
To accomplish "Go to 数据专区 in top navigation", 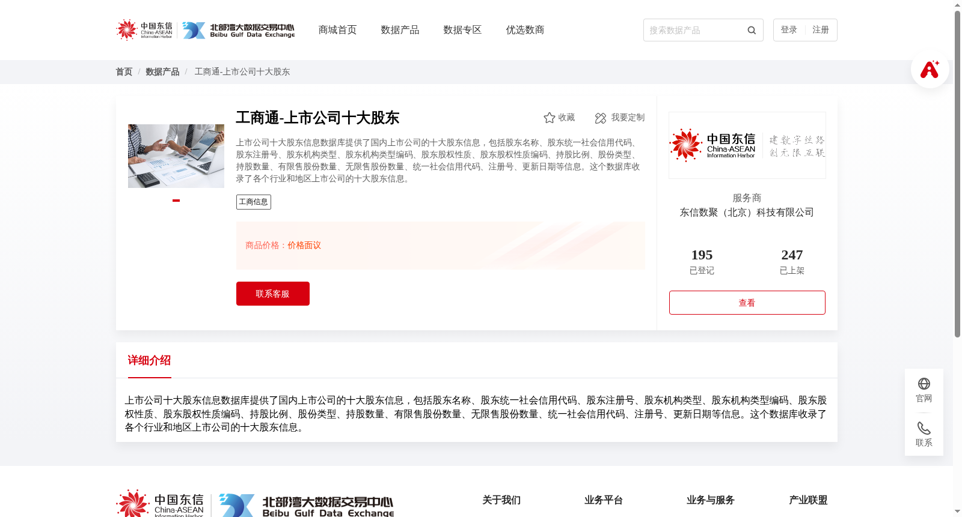I will pos(462,30).
